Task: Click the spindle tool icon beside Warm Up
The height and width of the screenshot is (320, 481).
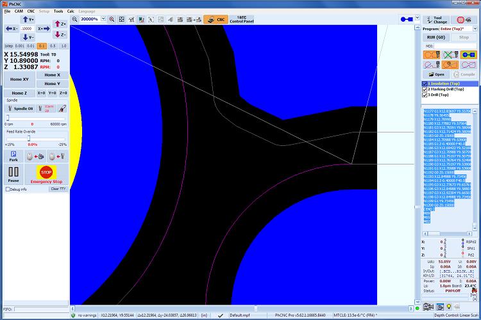Action: pyautogui.click(x=62, y=108)
